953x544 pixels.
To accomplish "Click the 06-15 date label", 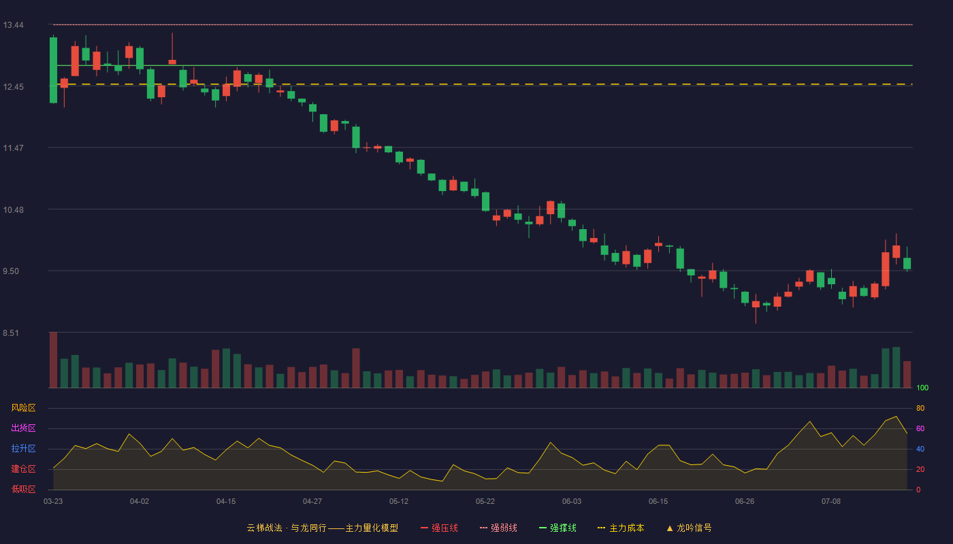I will coord(658,501).
